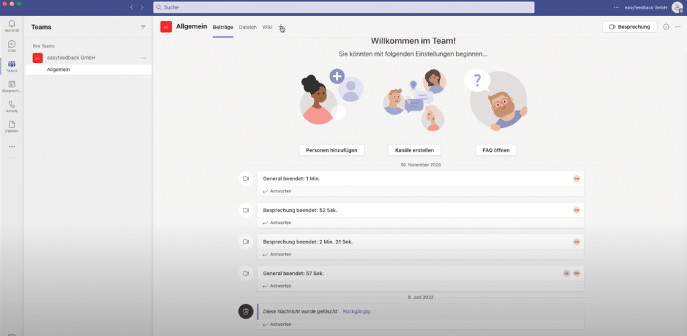
Task: Click video icon beside General beendet: 57 Sek.
Action: point(246,274)
